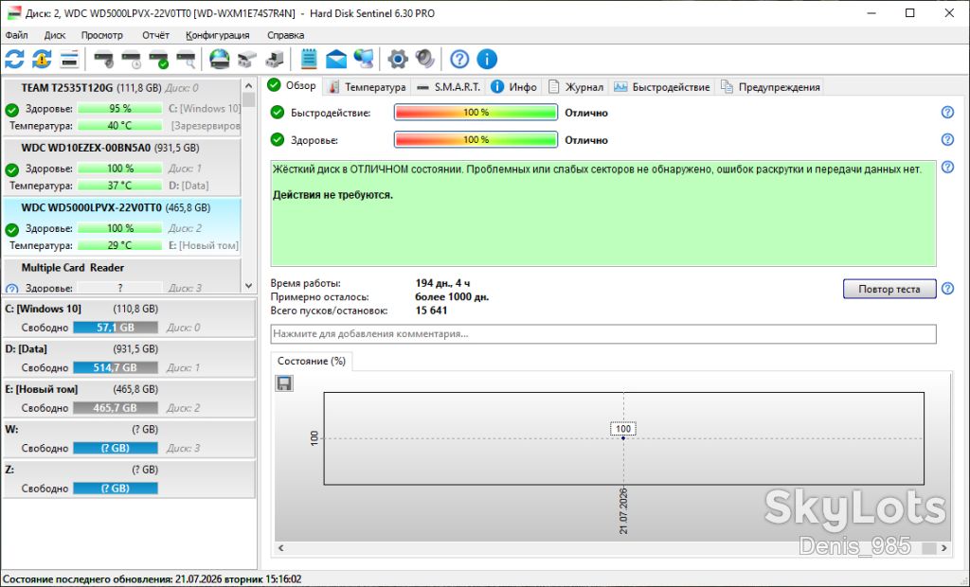Open the Предупреждения tab

770,87
